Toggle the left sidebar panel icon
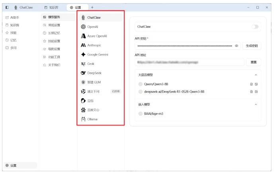Viewport: 275px width, 176px height. click(x=7, y=7)
